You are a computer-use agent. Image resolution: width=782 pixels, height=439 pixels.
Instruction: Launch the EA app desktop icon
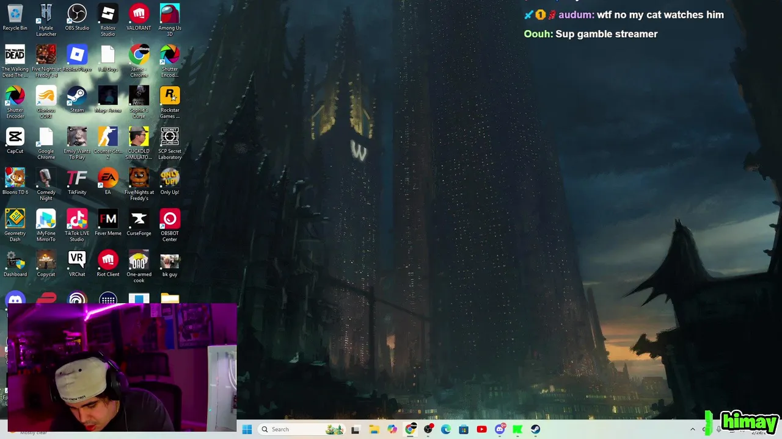tap(108, 181)
